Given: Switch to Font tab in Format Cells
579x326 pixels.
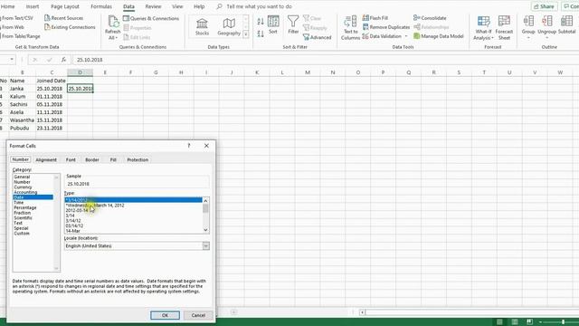Looking at the screenshot, I should pyautogui.click(x=71, y=159).
